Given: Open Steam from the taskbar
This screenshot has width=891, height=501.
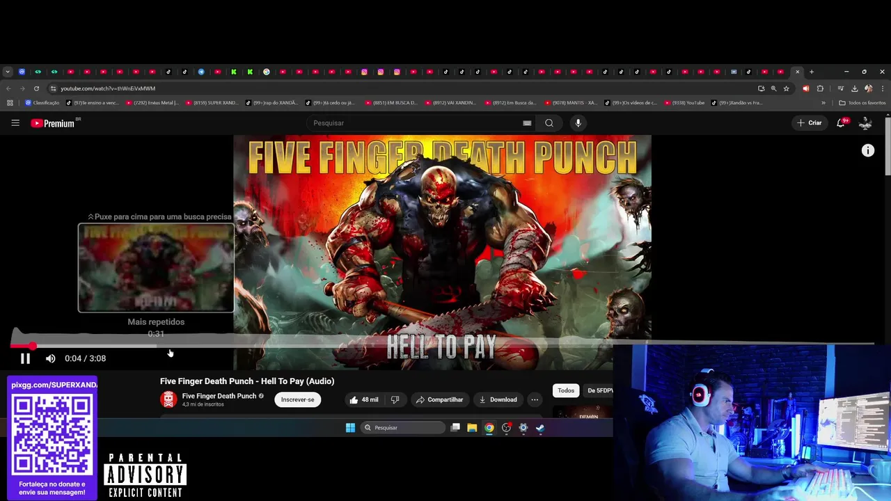Looking at the screenshot, I should tap(540, 428).
